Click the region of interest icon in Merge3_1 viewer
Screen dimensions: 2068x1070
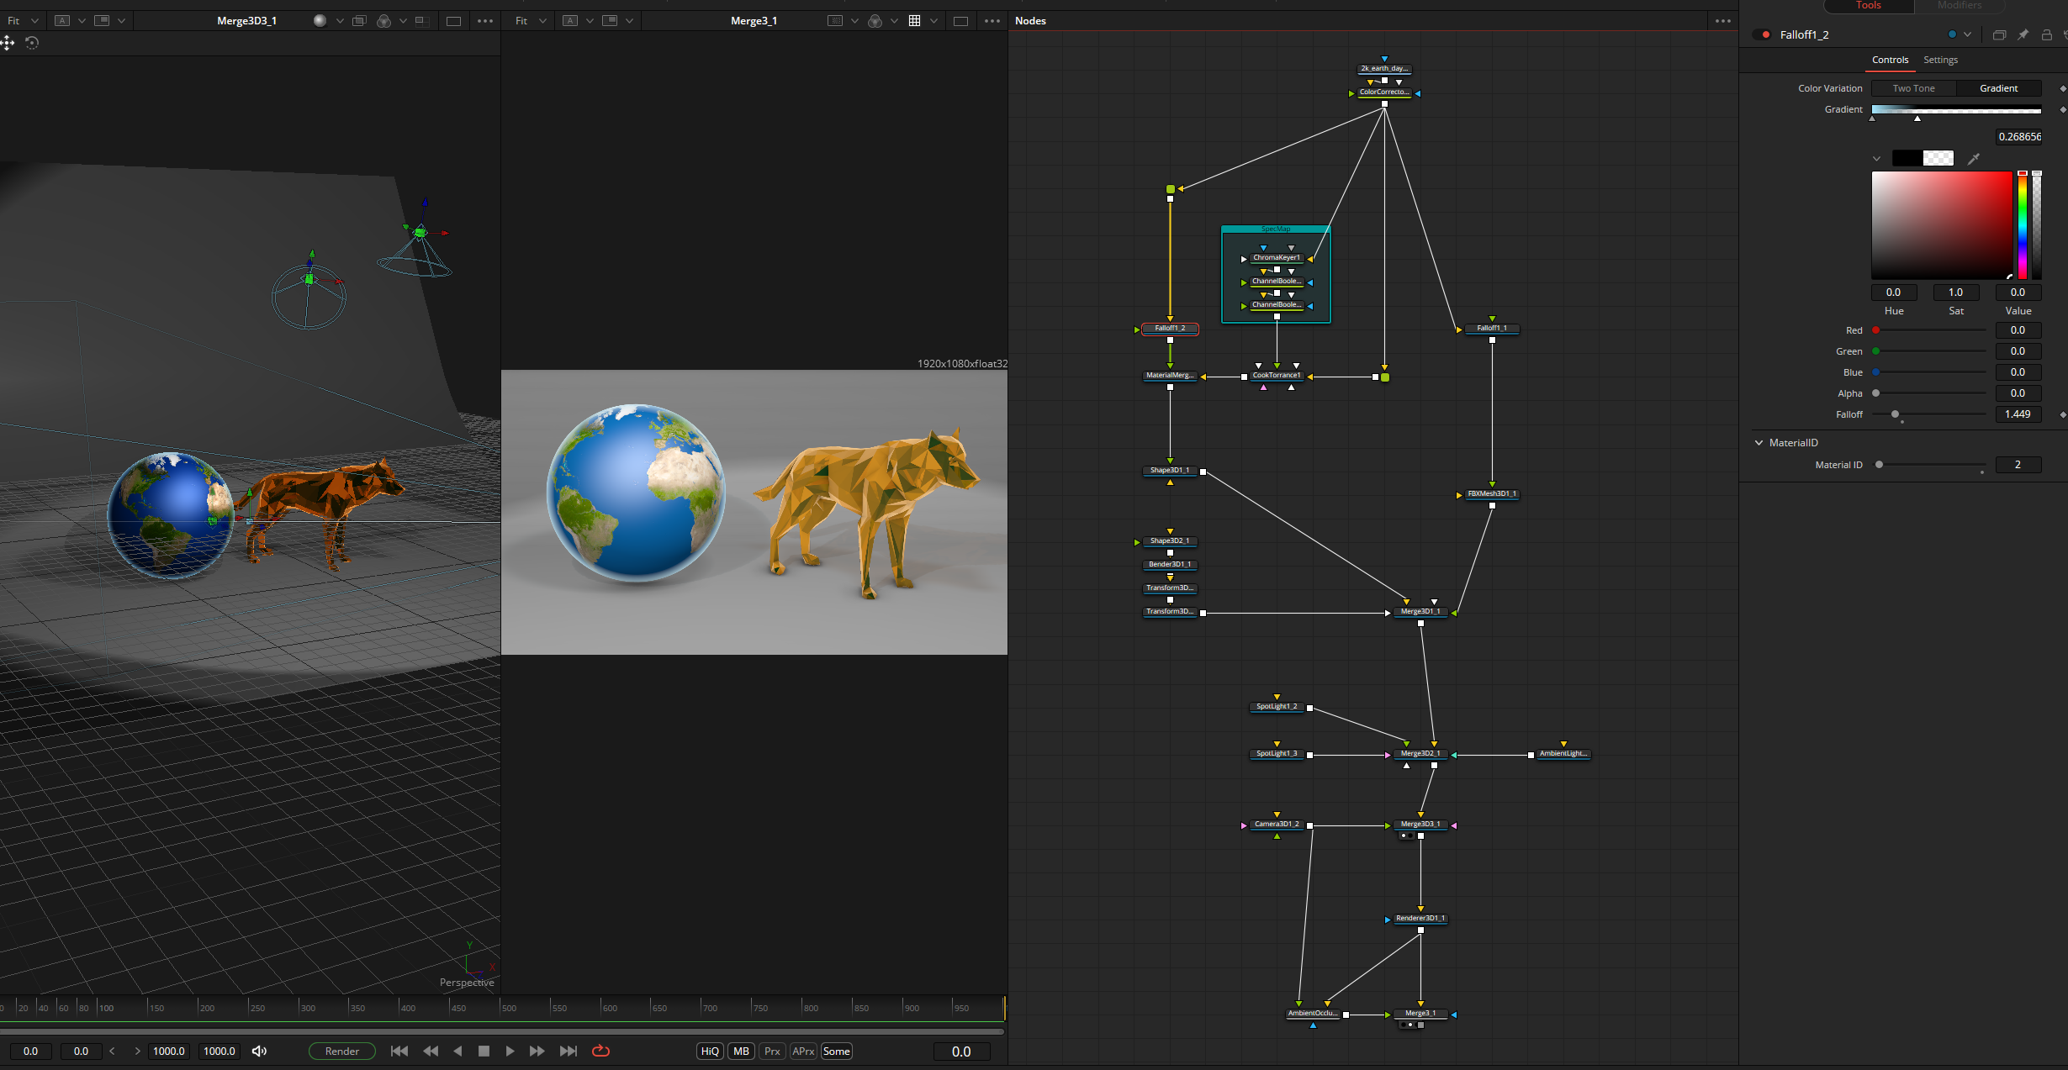click(x=835, y=21)
